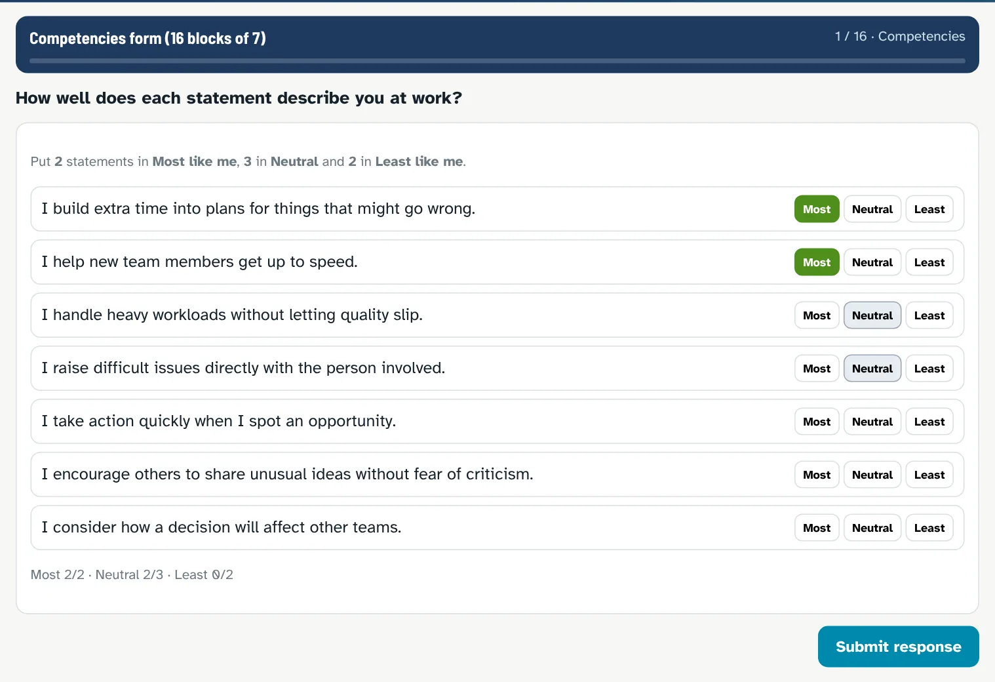Screen dimensions: 995x682
Task: Select Neutral for 'help new team members'
Action: [x=872, y=262]
